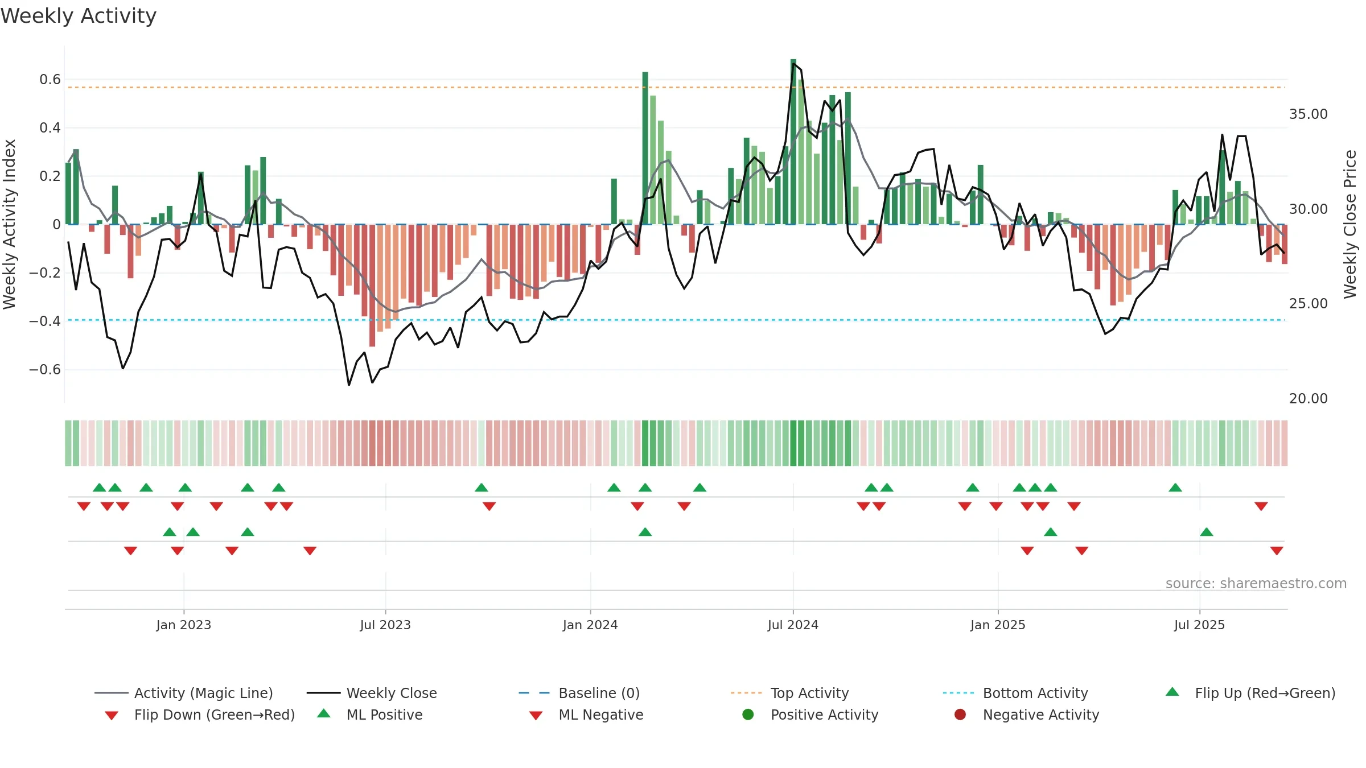Click the darkest green heatmap cell at Jul 2024
This screenshot has width=1366, height=768.
(x=793, y=443)
